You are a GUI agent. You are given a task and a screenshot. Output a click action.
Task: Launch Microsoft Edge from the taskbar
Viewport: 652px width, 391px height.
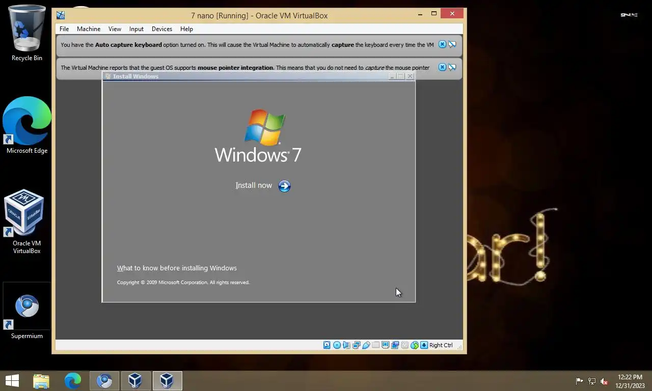tap(73, 381)
